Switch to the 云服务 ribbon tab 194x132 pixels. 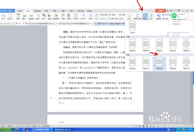pos(89,11)
